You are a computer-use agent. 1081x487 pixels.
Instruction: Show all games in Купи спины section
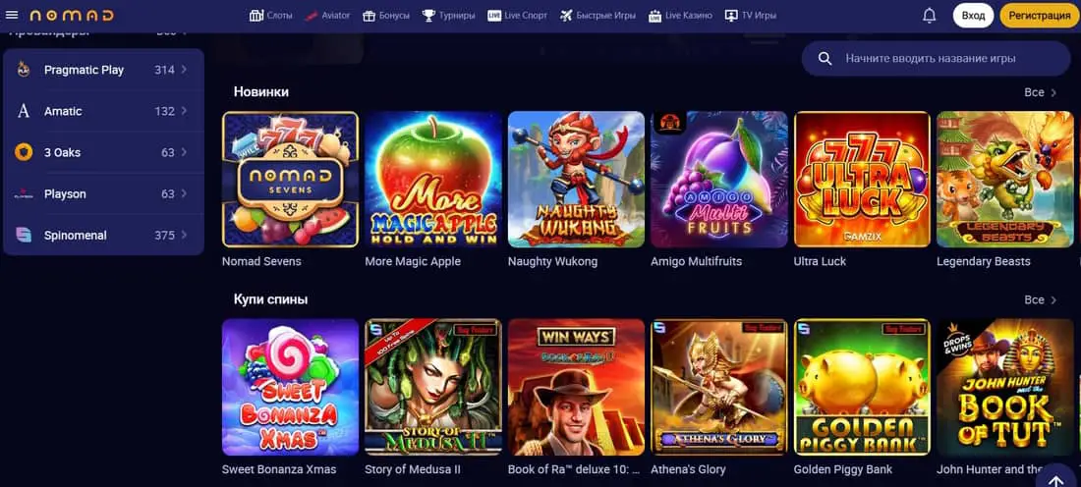point(1040,299)
